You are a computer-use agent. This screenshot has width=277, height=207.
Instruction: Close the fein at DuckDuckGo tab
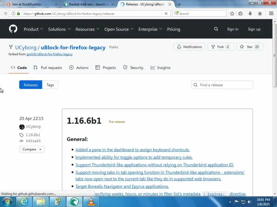(x=56, y=4)
